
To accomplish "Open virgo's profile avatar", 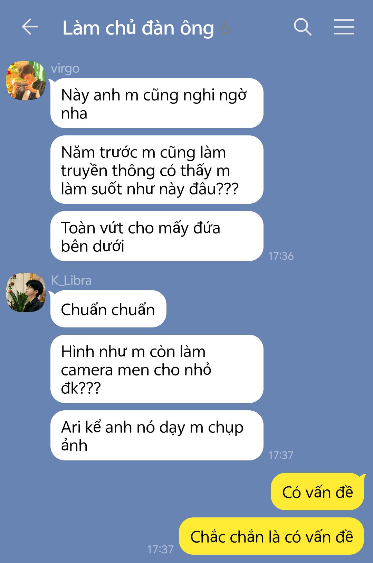I will tap(26, 80).
